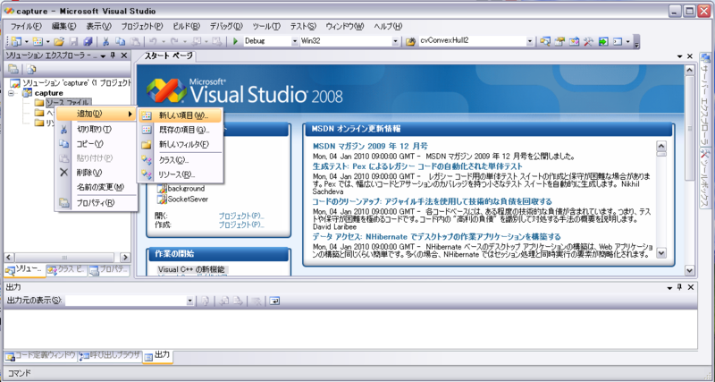
Task: Click the Copy toolbar icon
Action: pyautogui.click(x=120, y=41)
